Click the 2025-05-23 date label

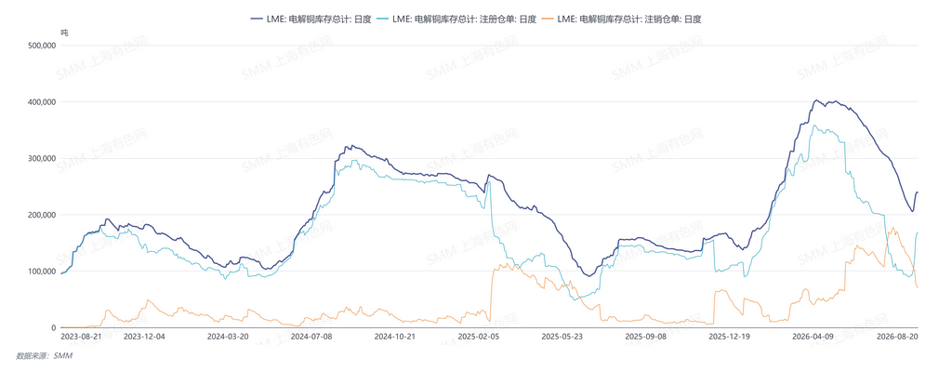click(x=562, y=336)
